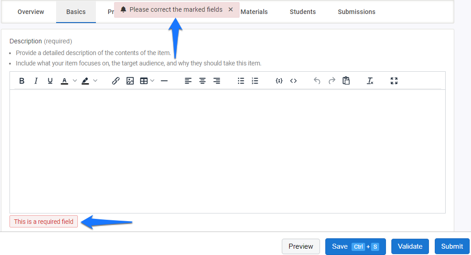
Task: Open the highlight color dropdown arrow
Action: click(x=95, y=81)
